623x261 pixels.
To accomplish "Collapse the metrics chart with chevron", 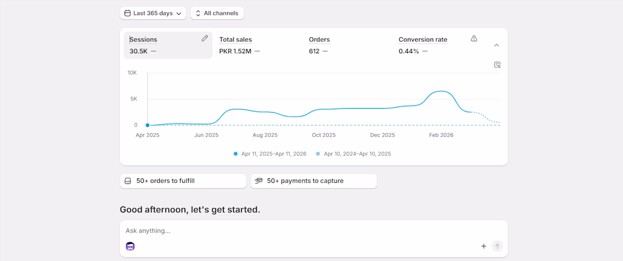I will [x=496, y=45].
